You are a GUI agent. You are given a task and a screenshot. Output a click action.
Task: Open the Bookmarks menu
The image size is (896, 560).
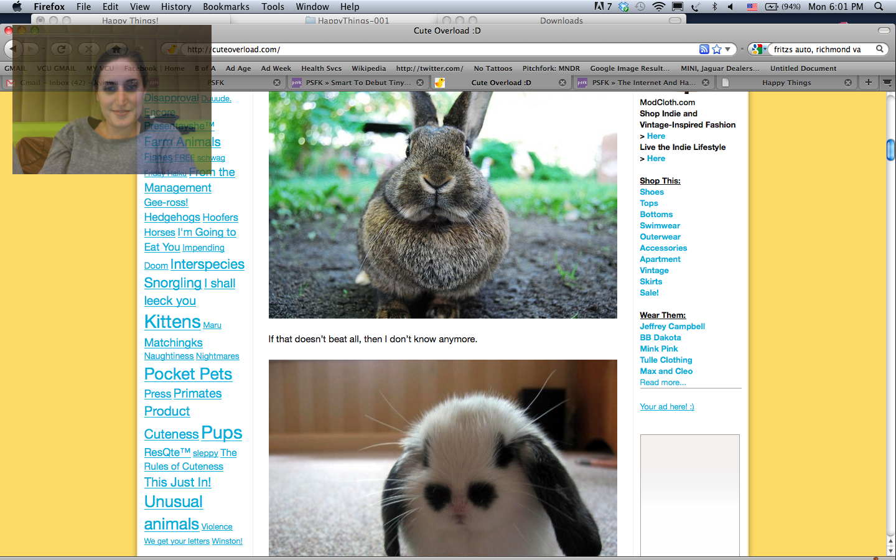[226, 7]
